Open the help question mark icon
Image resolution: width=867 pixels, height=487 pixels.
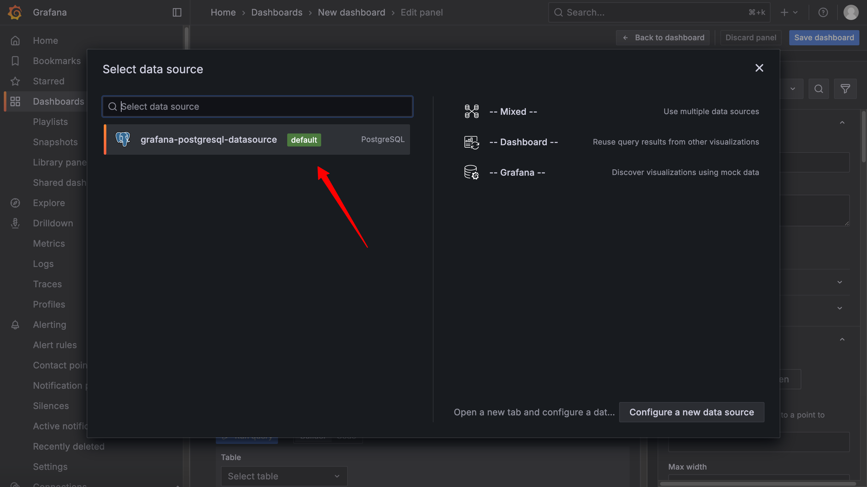pyautogui.click(x=823, y=12)
